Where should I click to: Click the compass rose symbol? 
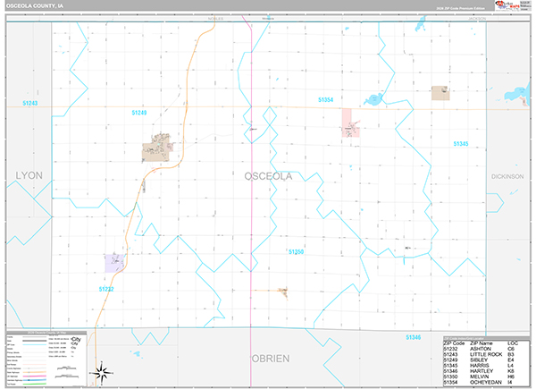click(x=102, y=373)
